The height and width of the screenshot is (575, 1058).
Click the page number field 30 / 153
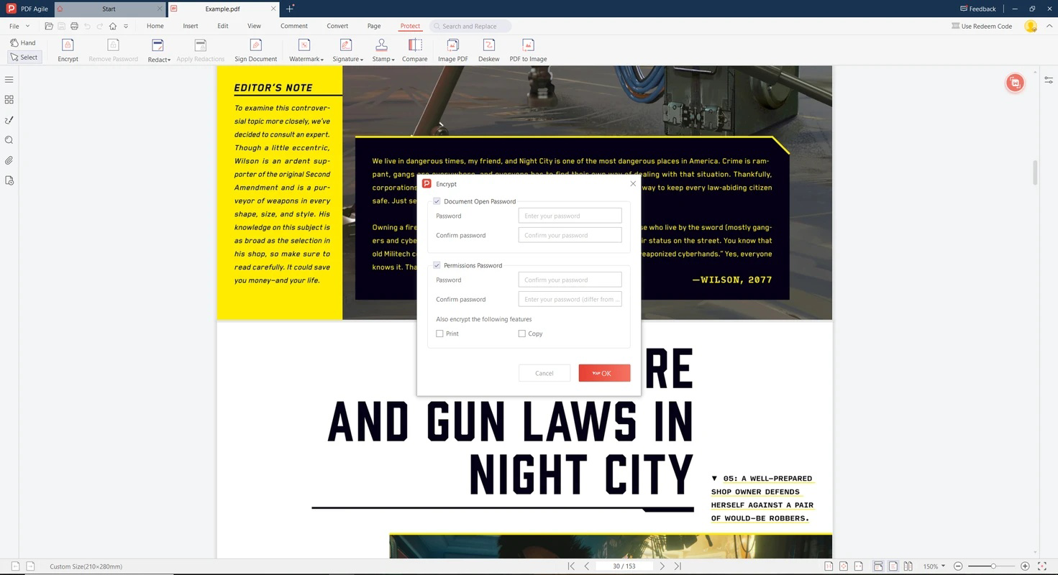(624, 566)
